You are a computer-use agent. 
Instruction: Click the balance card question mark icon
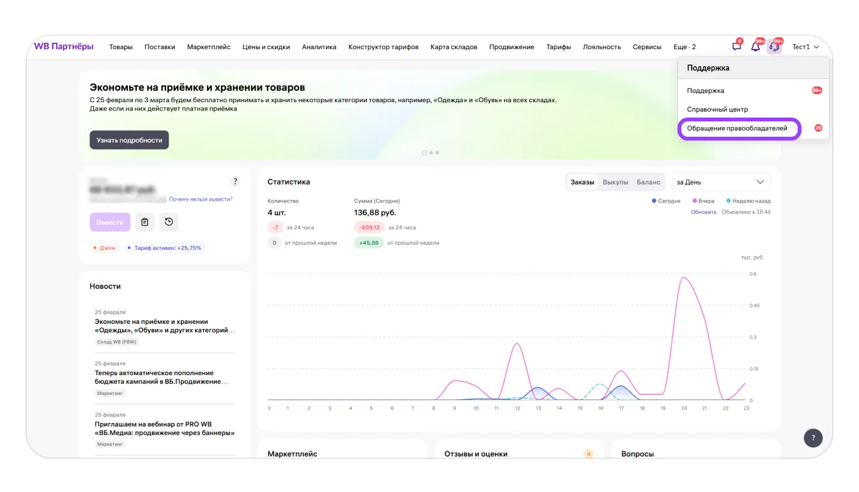[x=235, y=181]
